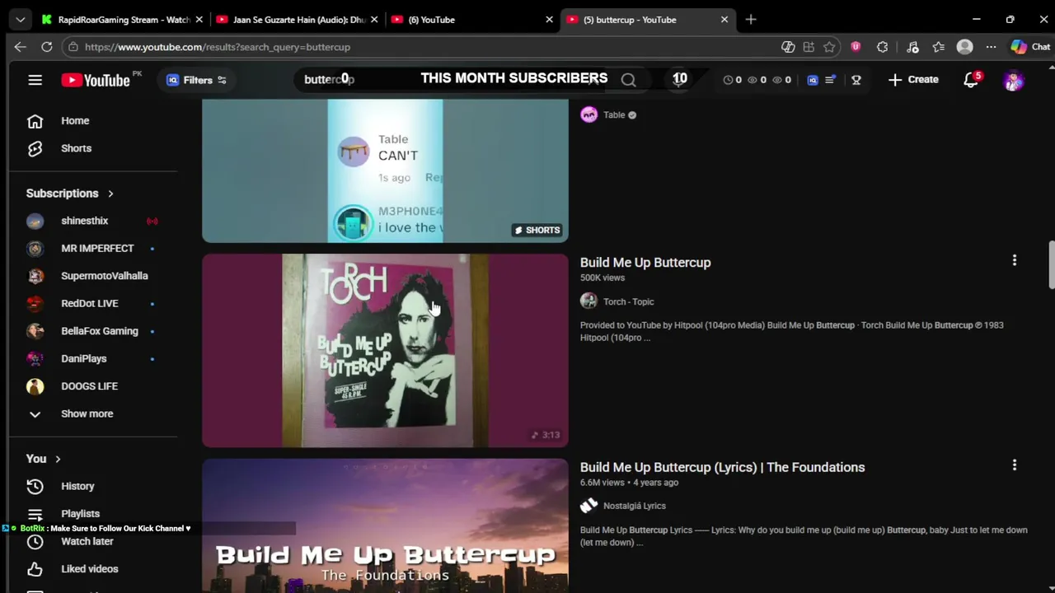Click the vidIQ list icon in the header
Viewport: 1055px width, 593px height.
(830, 80)
